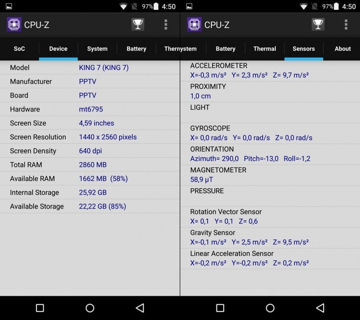Tap the PROXIMITY reading 1,0 cm
360x320 pixels.
tap(200, 96)
